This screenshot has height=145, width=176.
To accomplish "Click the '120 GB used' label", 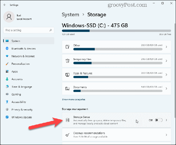I will point(68,34).
